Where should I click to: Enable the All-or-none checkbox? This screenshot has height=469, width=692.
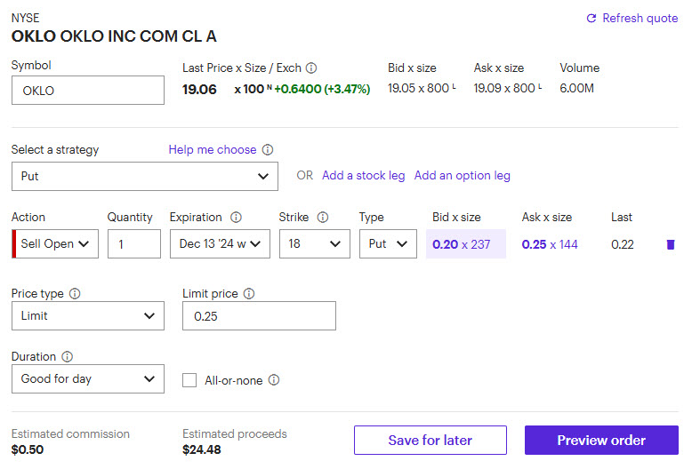click(x=189, y=380)
